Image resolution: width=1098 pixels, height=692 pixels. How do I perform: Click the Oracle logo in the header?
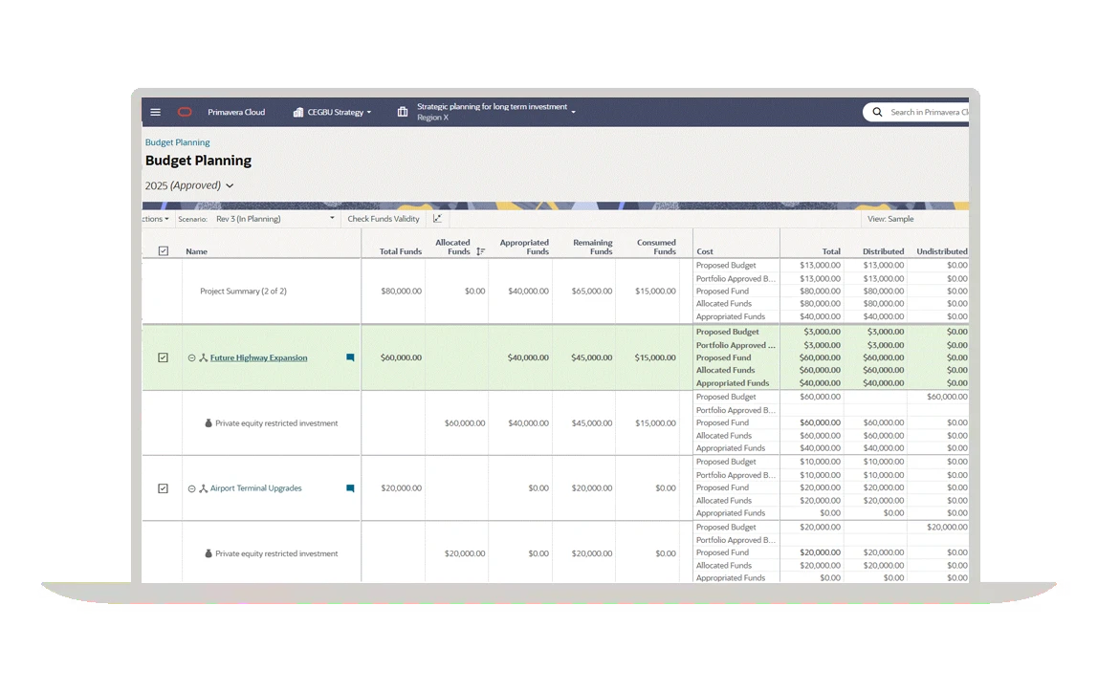[185, 112]
